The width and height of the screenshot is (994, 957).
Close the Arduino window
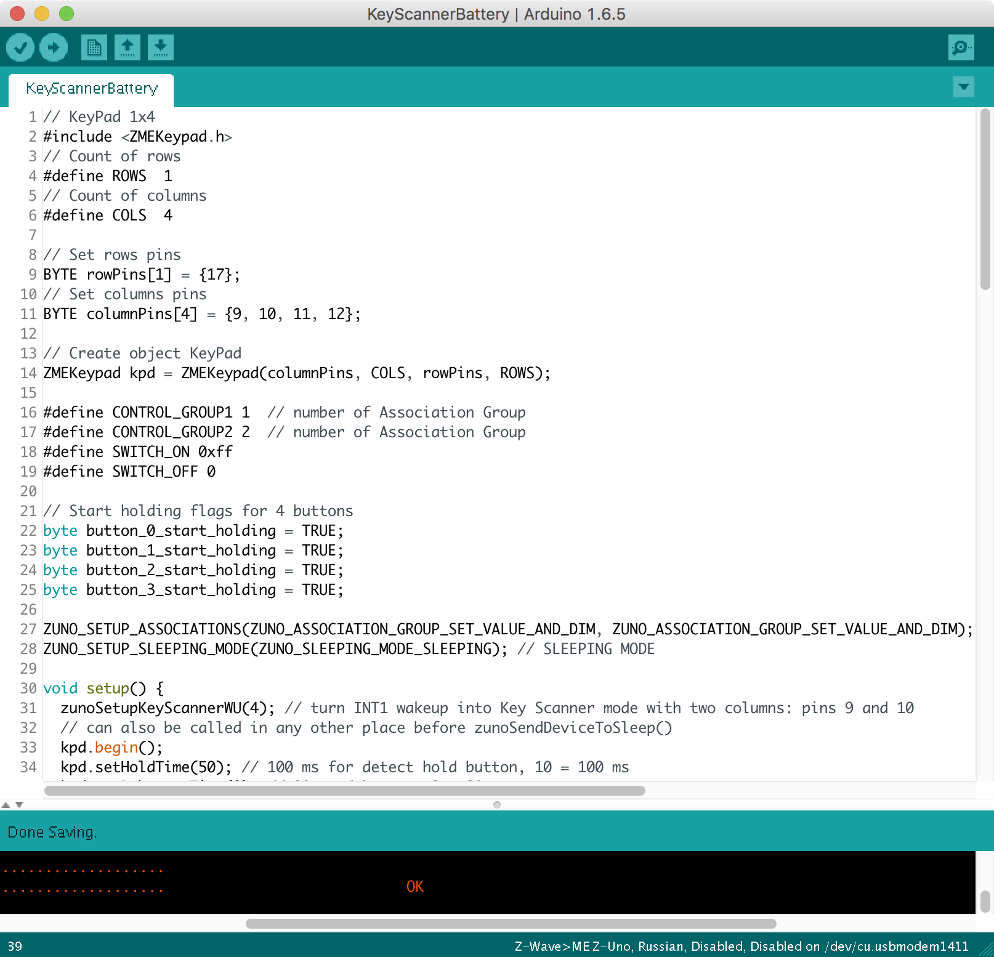click(17, 14)
